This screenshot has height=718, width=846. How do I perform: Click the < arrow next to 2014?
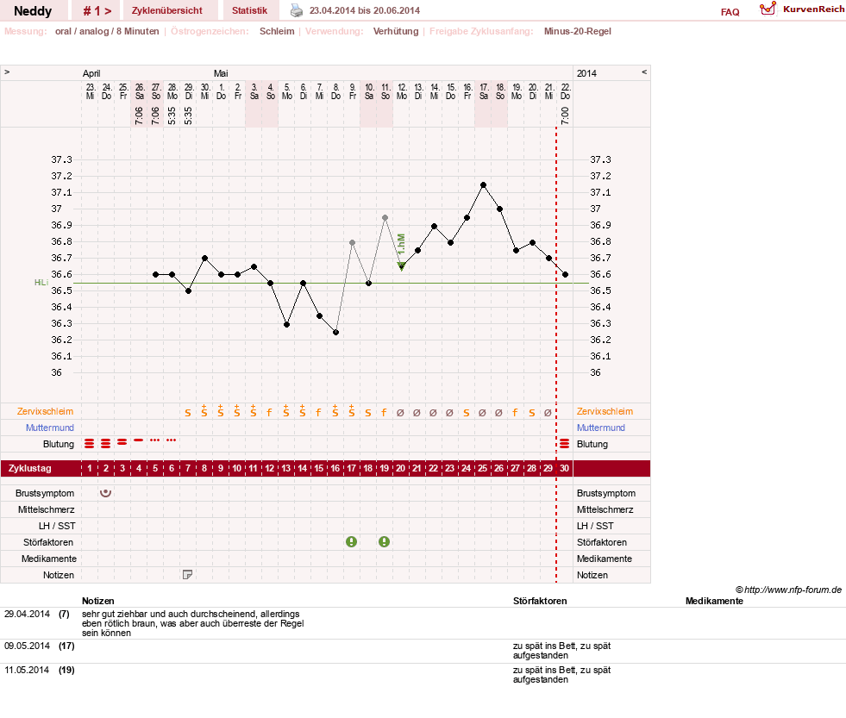pos(644,72)
